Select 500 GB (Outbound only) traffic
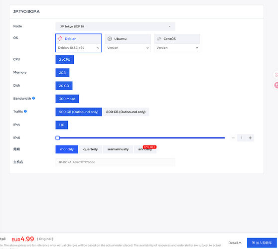 coord(79,112)
